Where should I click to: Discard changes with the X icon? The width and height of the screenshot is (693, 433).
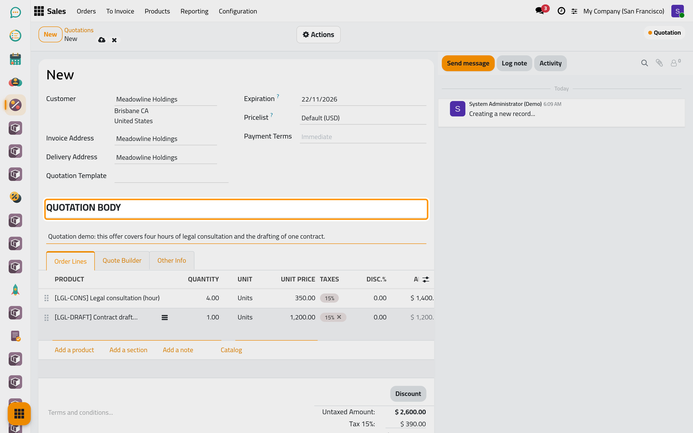coord(114,40)
